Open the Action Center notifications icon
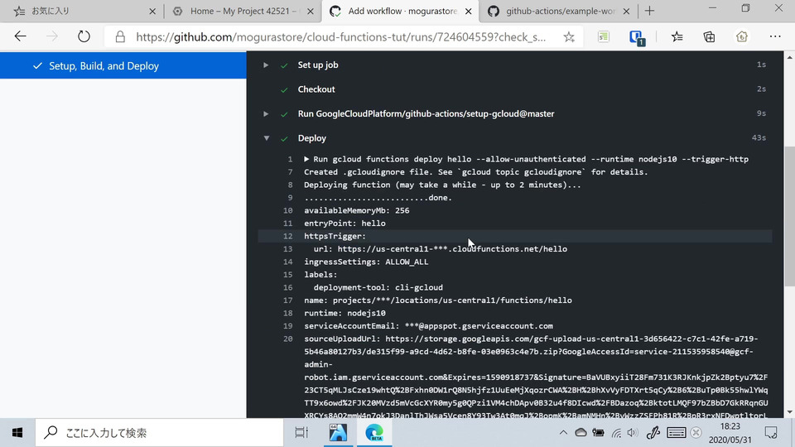This screenshot has height=447, width=795. [771, 433]
